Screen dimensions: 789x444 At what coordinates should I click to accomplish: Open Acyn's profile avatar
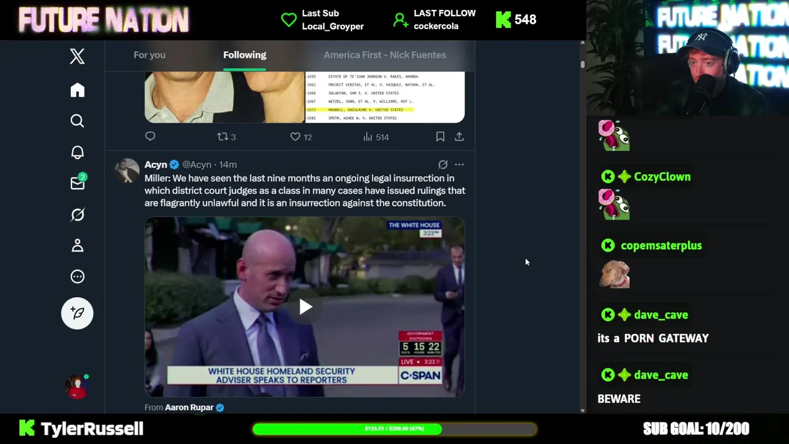127,171
